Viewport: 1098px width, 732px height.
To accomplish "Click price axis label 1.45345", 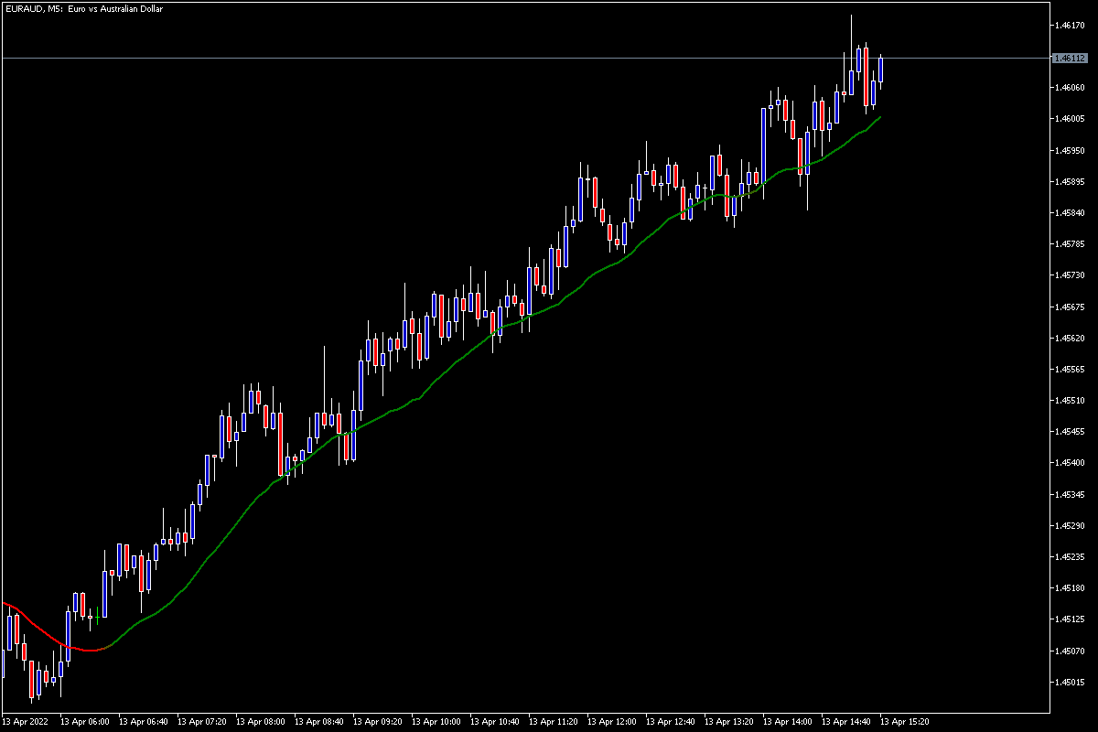I will click(x=1069, y=494).
